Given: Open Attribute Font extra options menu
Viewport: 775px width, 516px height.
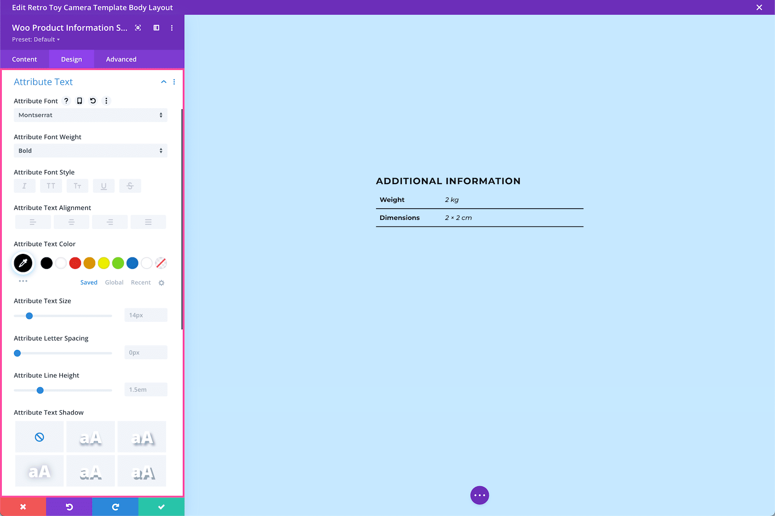Looking at the screenshot, I should pos(106,101).
